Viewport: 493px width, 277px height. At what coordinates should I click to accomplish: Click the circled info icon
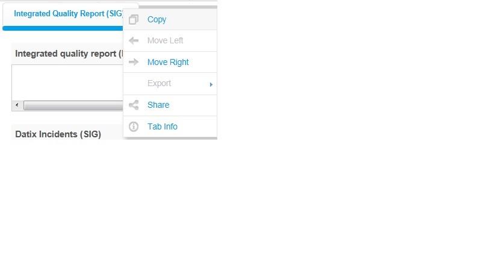pos(134,126)
